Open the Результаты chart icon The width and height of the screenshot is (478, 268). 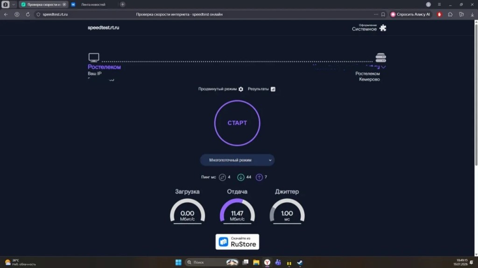tap(273, 89)
